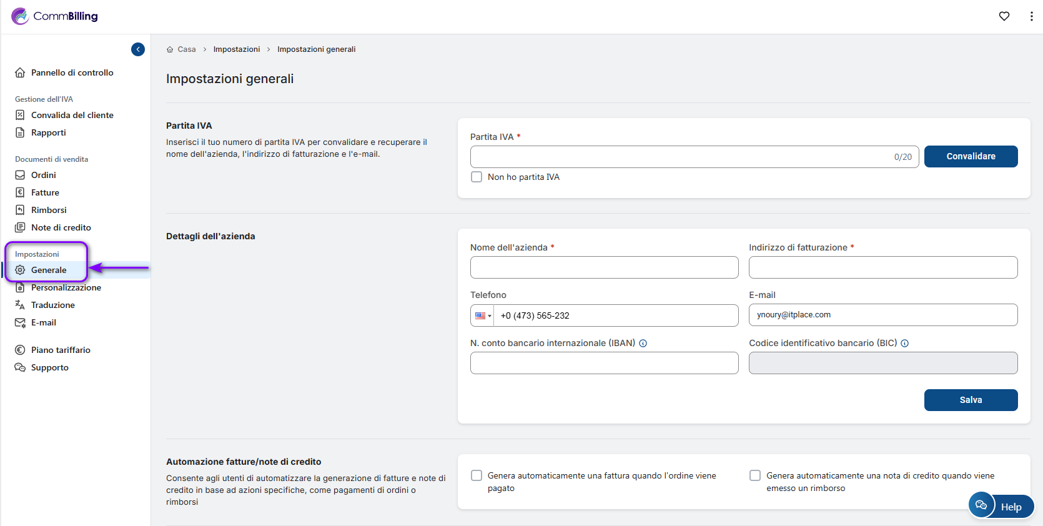Focus the Nome dell'azienda text field
This screenshot has height=526, width=1043.
pyautogui.click(x=604, y=267)
